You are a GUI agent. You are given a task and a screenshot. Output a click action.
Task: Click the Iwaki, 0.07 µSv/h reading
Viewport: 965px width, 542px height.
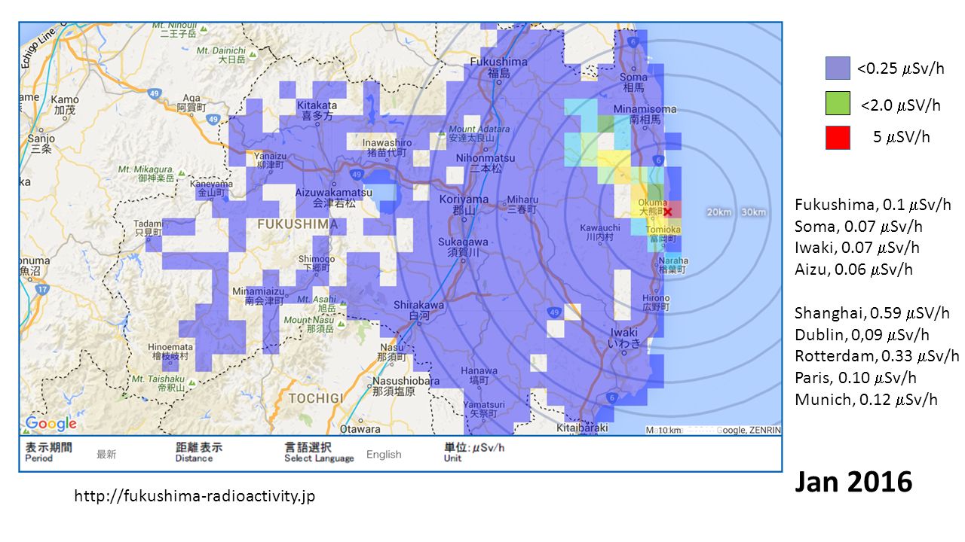(x=857, y=248)
